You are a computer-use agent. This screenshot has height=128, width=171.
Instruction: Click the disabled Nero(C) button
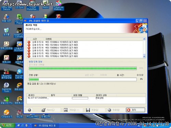[51, 110]
